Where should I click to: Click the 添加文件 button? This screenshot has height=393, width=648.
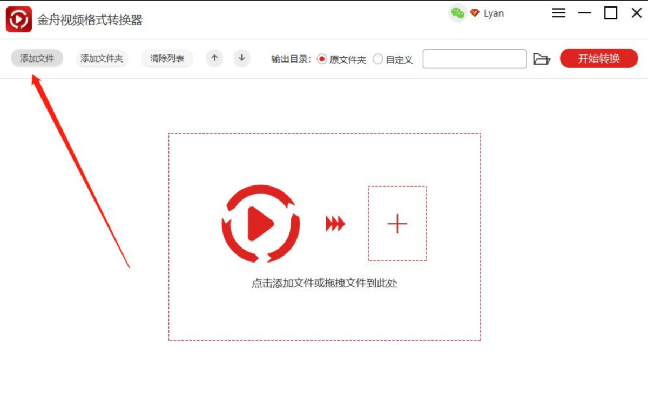37,58
